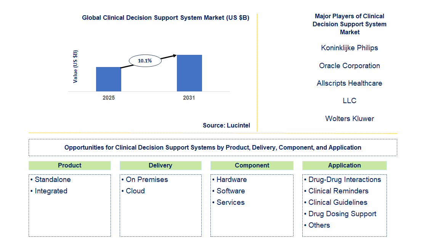This screenshot has height=252, width=446.
Task: Select the Clinical Reminders bullet item
Action: [336, 191]
